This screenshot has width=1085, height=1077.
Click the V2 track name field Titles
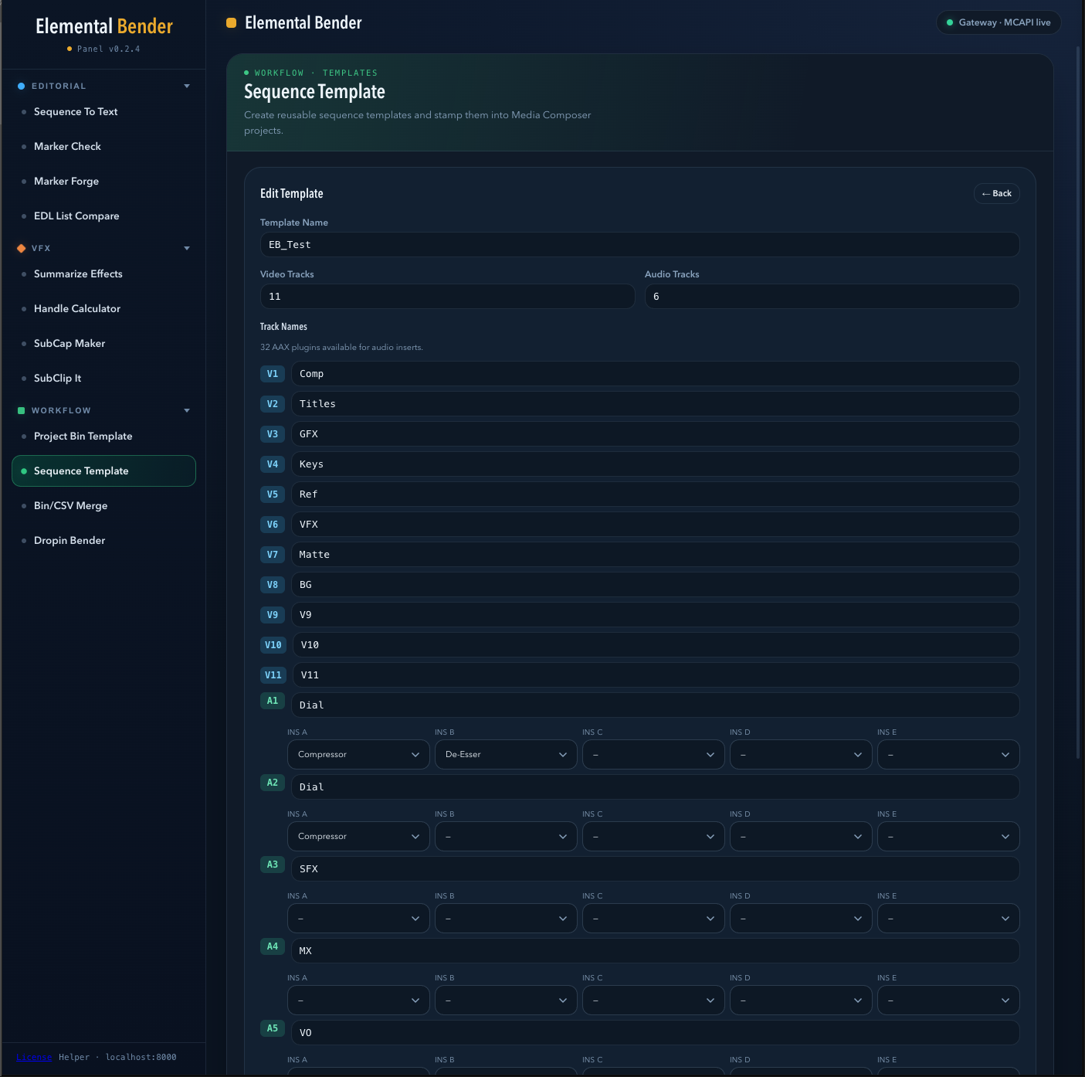pyautogui.click(x=655, y=404)
